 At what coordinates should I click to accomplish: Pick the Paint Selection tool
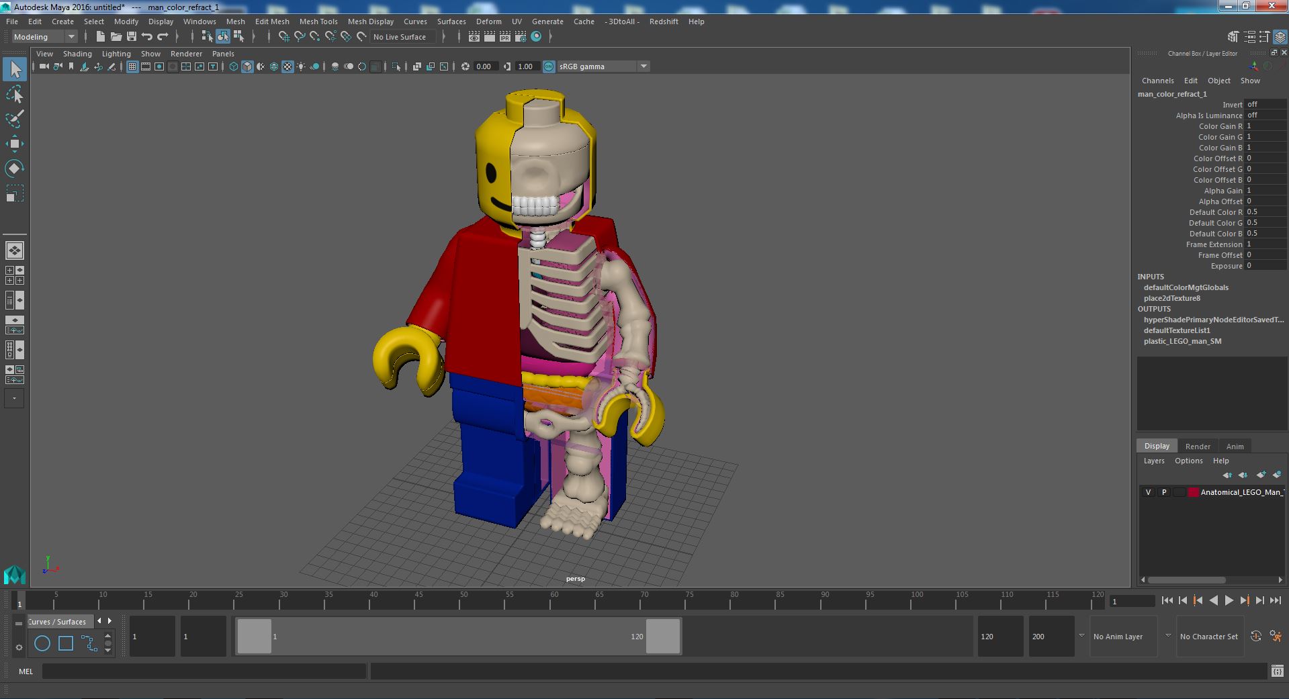coord(15,119)
